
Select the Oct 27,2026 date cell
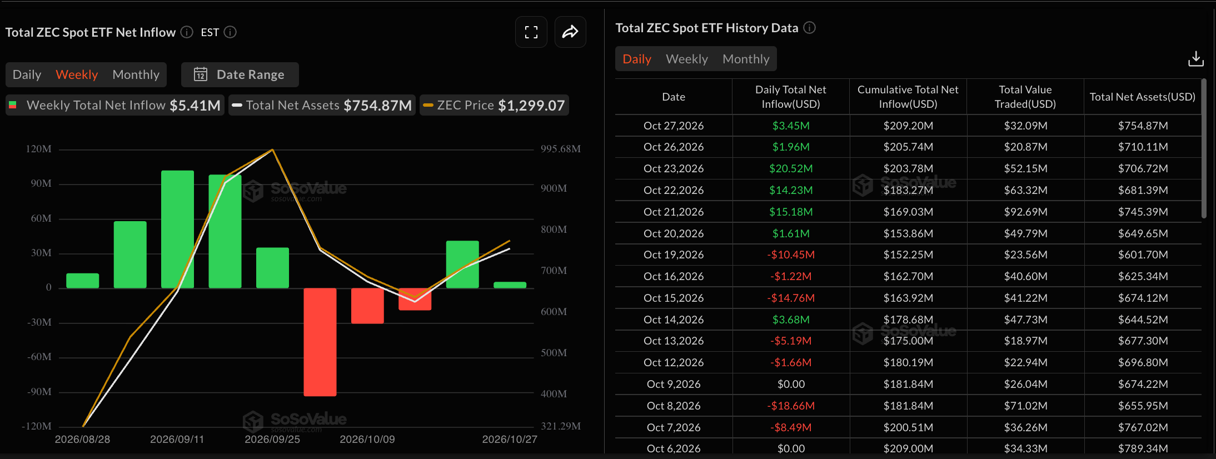coord(674,126)
